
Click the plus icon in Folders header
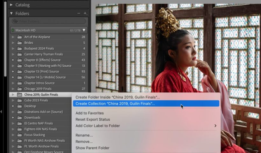(85, 13)
